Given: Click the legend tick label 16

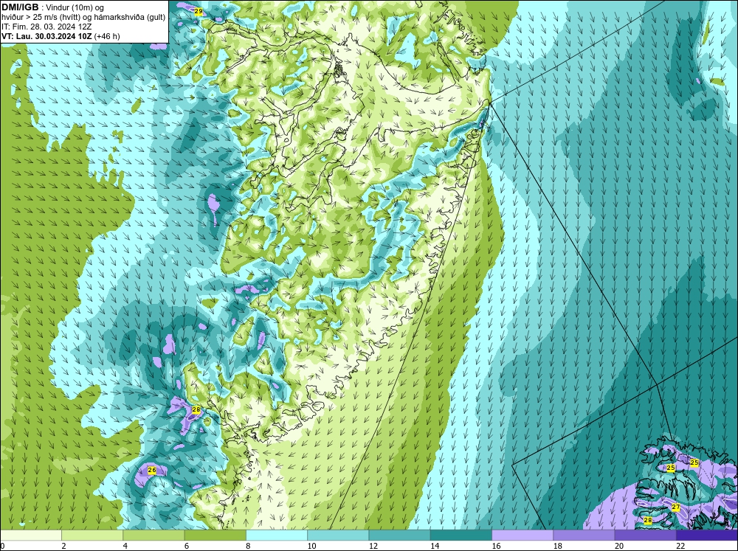Looking at the screenshot, I should coord(496,546).
